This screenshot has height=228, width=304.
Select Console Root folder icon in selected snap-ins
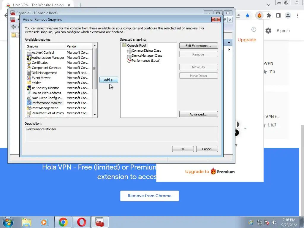[124, 45]
